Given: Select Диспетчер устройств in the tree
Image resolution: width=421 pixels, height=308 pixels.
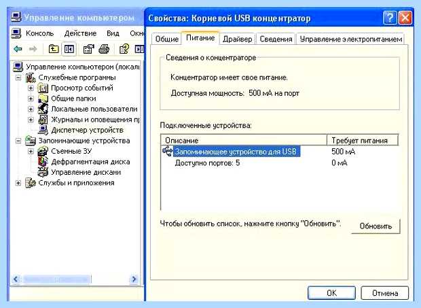Looking at the screenshot, I should point(88,130).
